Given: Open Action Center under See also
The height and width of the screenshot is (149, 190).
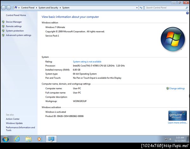Looking at the screenshot, I should (13, 119).
